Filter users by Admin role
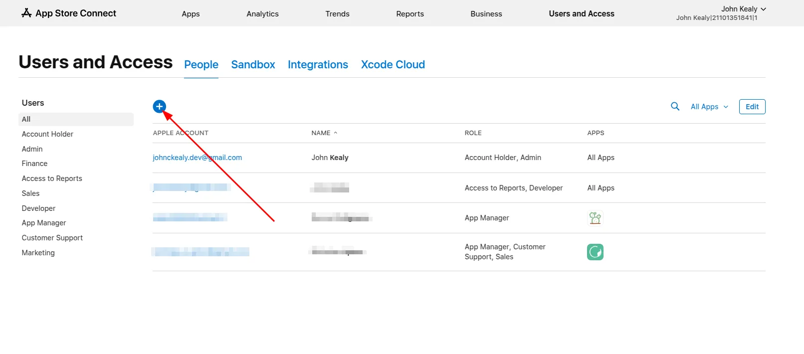 [x=32, y=149]
